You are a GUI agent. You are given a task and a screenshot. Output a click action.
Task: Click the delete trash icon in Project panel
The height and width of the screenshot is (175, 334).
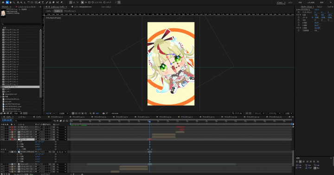coord(21,113)
